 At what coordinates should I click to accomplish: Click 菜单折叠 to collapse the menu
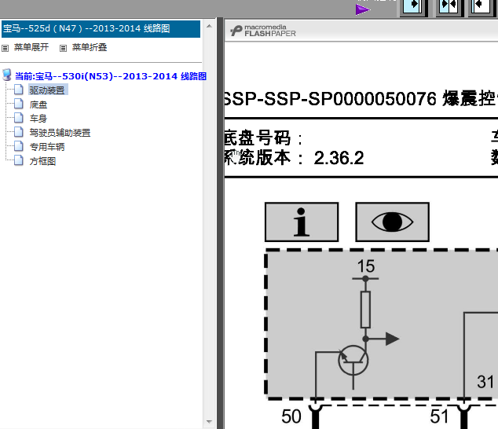[x=90, y=47]
